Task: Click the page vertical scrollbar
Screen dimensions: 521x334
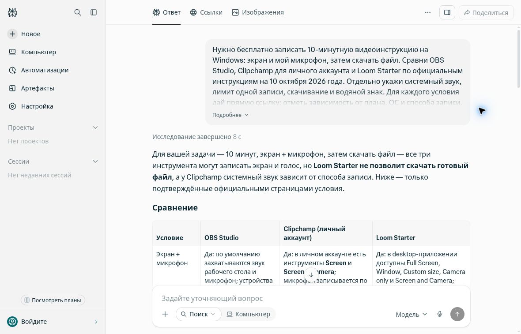Action: pyautogui.click(x=519, y=59)
